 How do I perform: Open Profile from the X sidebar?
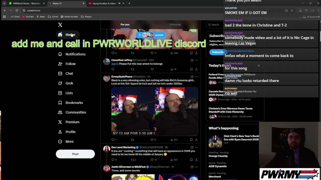tap(67, 132)
